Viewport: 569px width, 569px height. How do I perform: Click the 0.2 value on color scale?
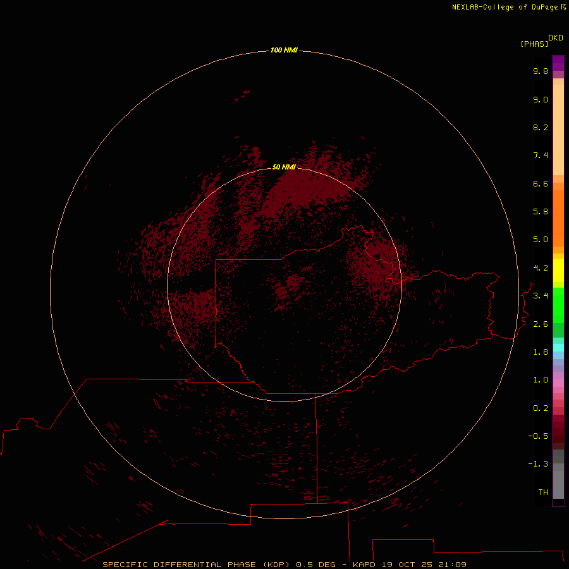(x=541, y=408)
